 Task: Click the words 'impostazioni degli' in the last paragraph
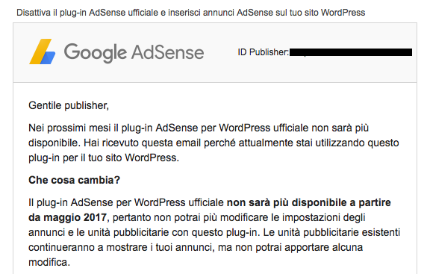coord(324,217)
